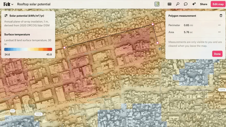Click the Goss Grove neighborhood label
The height and width of the screenshot is (127, 226).
pos(218,114)
